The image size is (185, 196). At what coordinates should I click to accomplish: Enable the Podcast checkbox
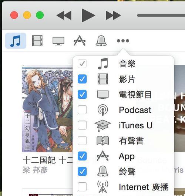point(82,110)
